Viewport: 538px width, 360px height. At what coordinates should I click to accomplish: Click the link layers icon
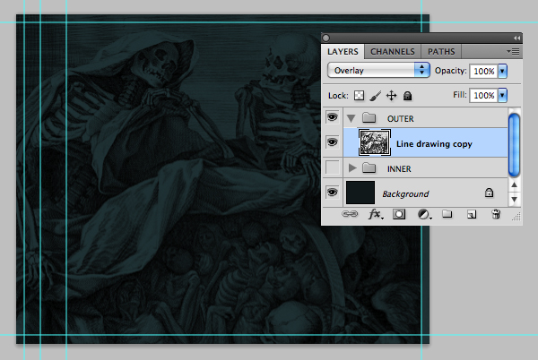click(x=350, y=214)
